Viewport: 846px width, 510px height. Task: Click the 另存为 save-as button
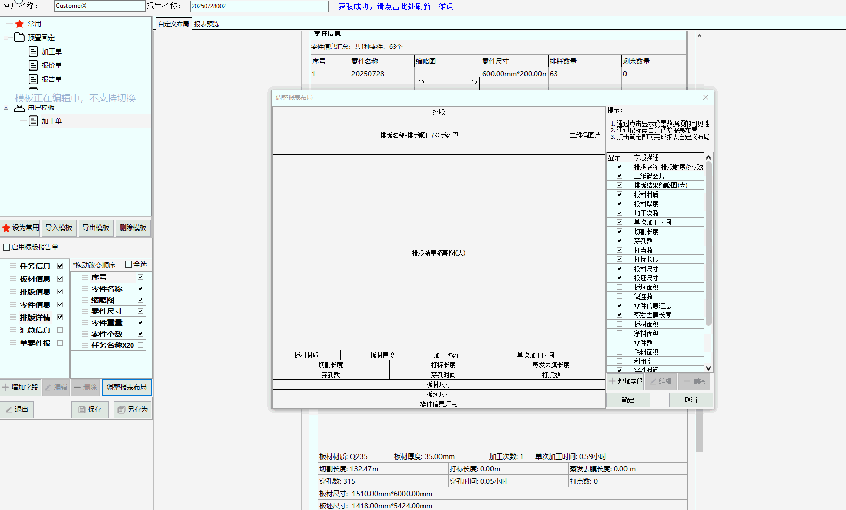(132, 410)
